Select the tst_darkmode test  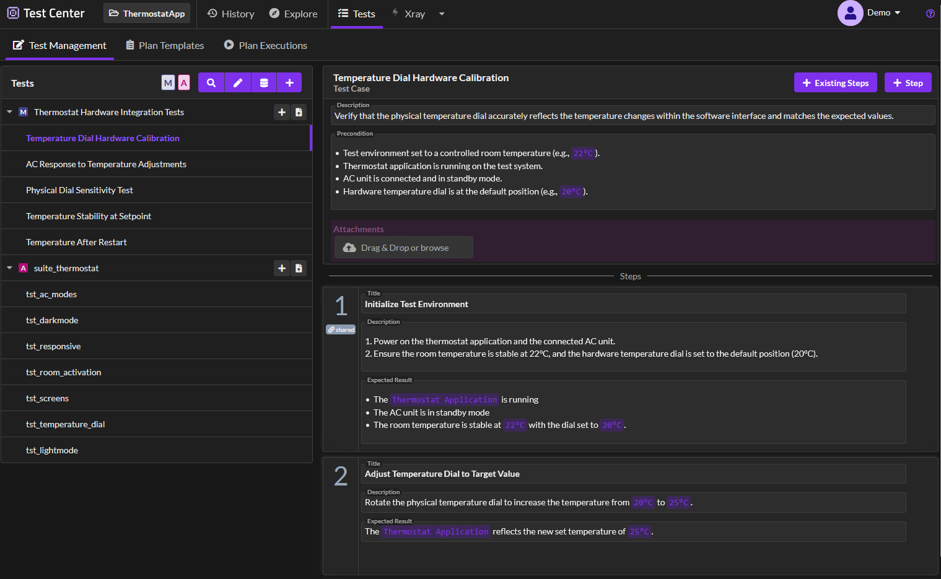coord(52,320)
